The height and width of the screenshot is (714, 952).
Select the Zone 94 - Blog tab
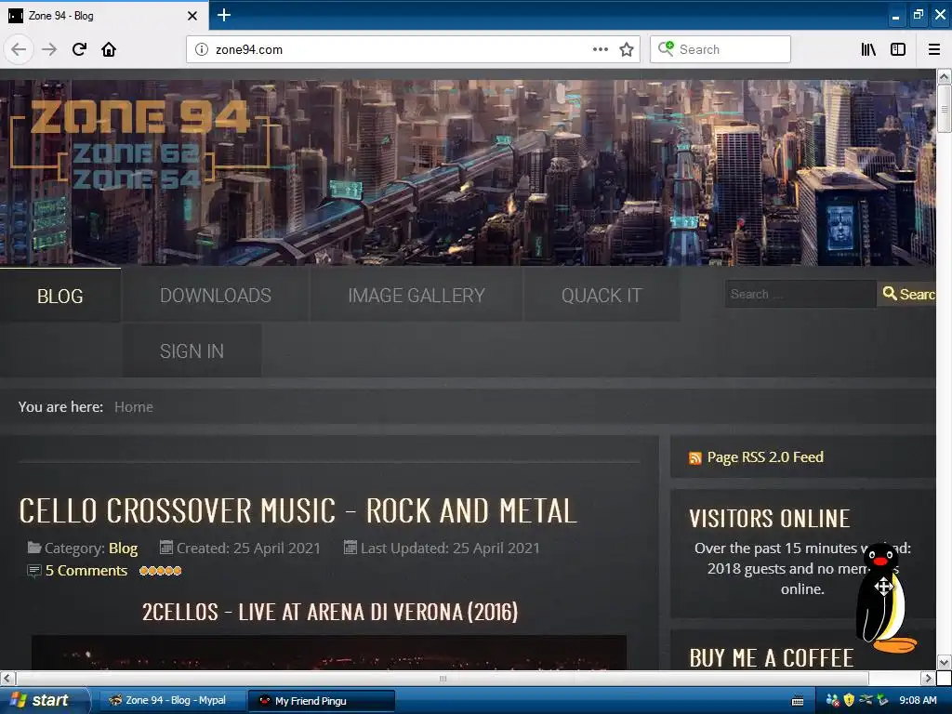pyautogui.click(x=104, y=15)
